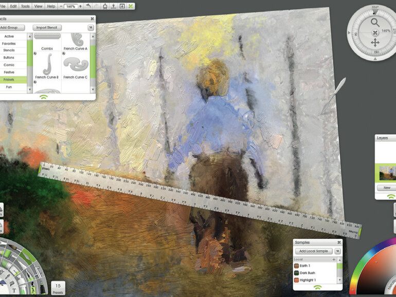Click the Undo arrow icon
This screenshot has width=396, height=297.
[88, 6]
